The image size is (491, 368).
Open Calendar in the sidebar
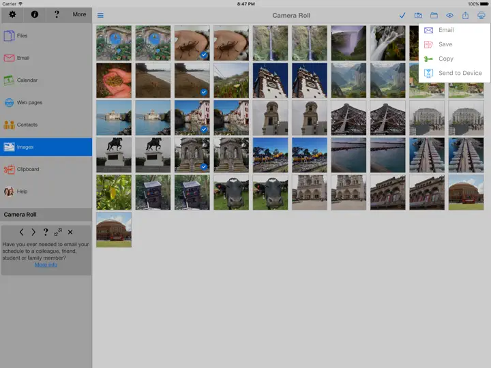pos(46,80)
